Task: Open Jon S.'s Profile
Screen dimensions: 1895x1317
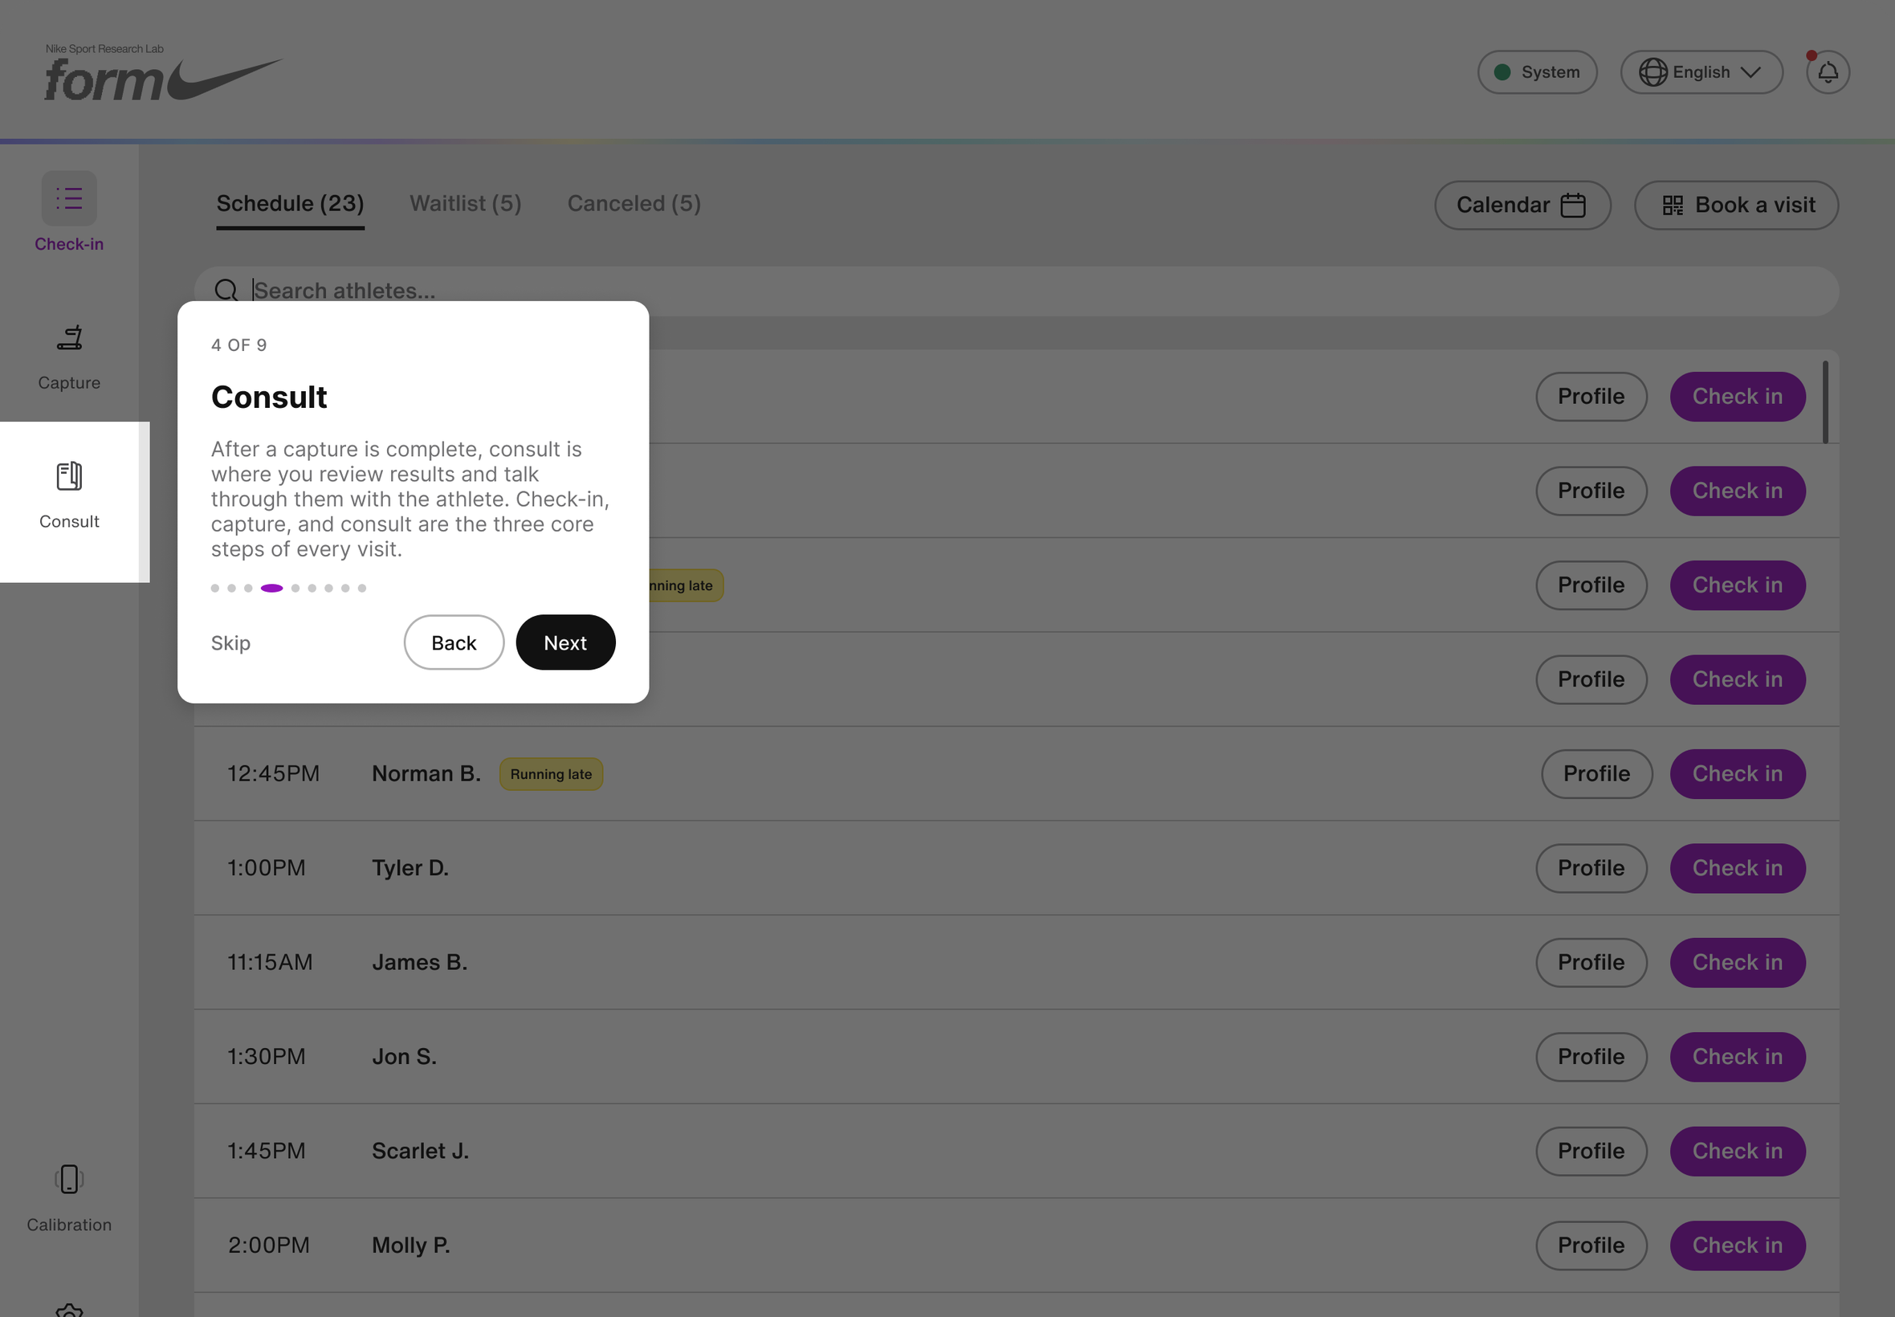Action: pos(1591,1056)
